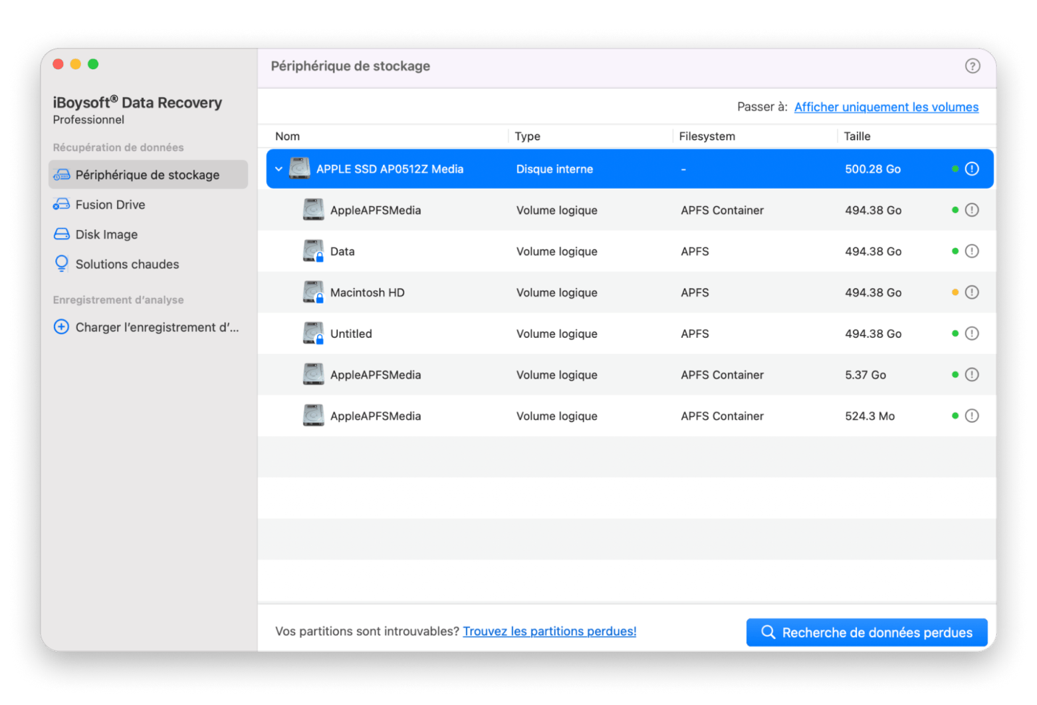Click info icon for 524.3 Mo container
The image size is (1037, 705).
[972, 416]
